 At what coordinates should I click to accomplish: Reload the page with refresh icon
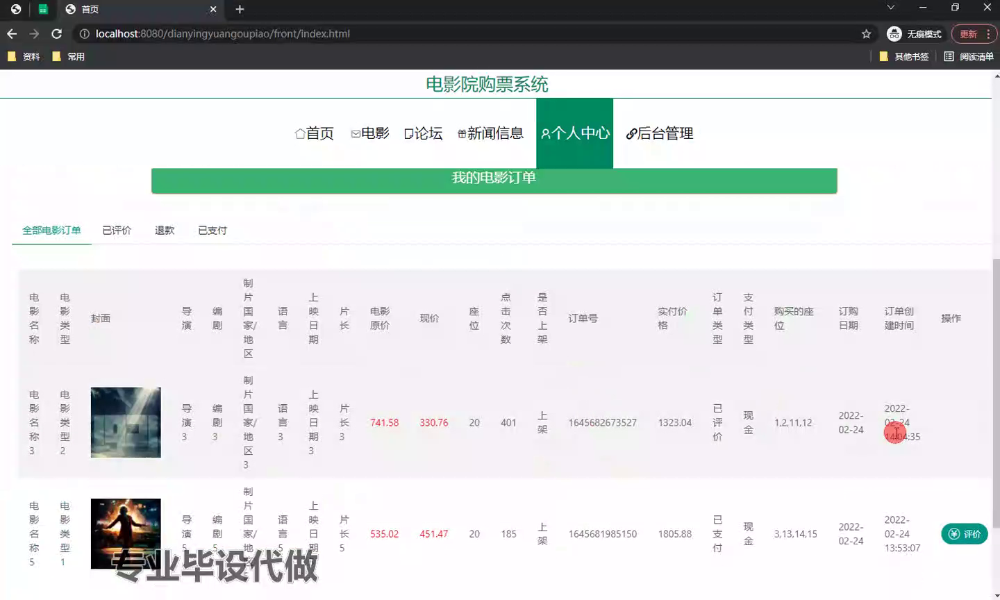[57, 33]
